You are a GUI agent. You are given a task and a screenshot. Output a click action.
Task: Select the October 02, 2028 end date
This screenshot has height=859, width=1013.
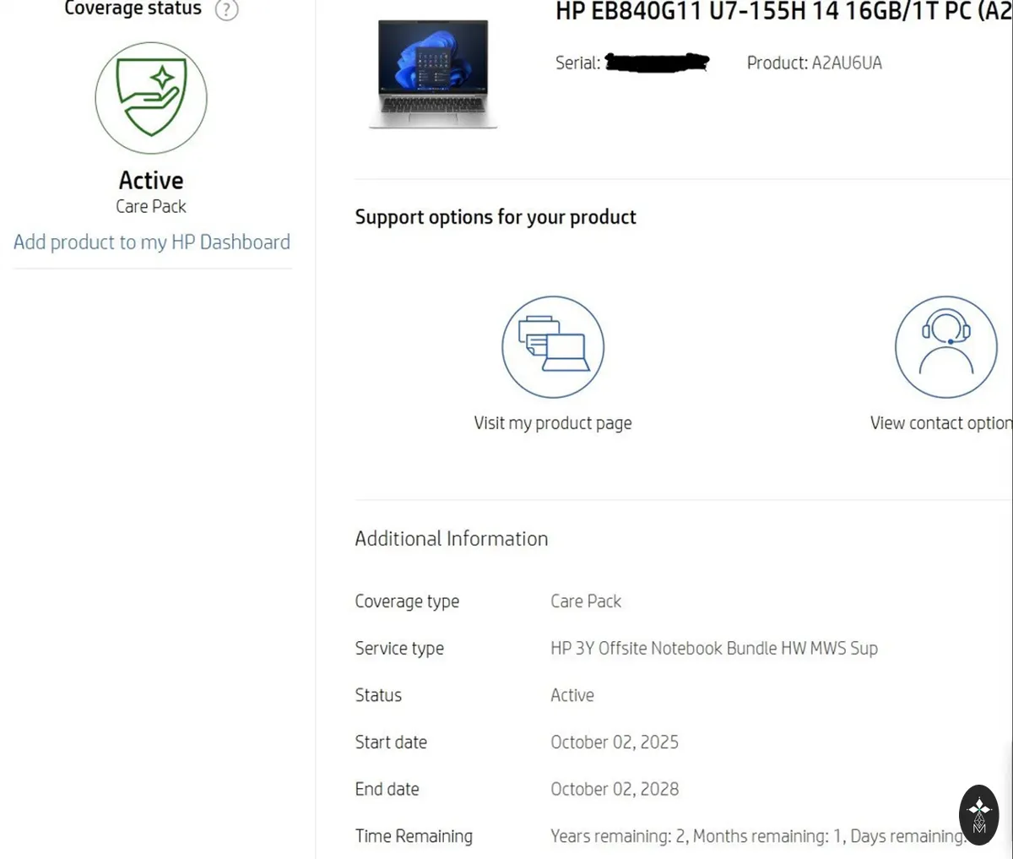615,789
